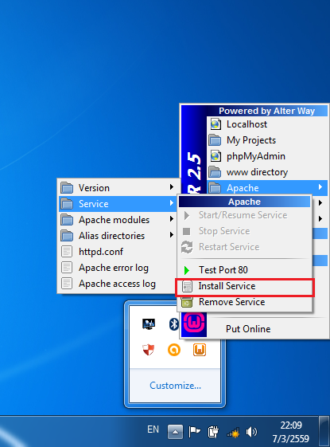Click the Stop Service square icon
The width and height of the screenshot is (330, 447).
187,231
